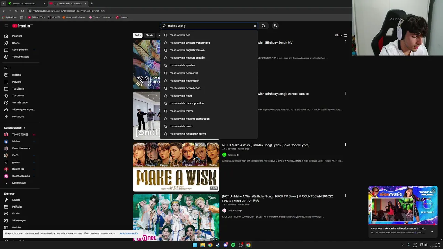This screenshot has width=443, height=249.
Task: Open Spotify from the taskbar
Action: [x=233, y=245]
